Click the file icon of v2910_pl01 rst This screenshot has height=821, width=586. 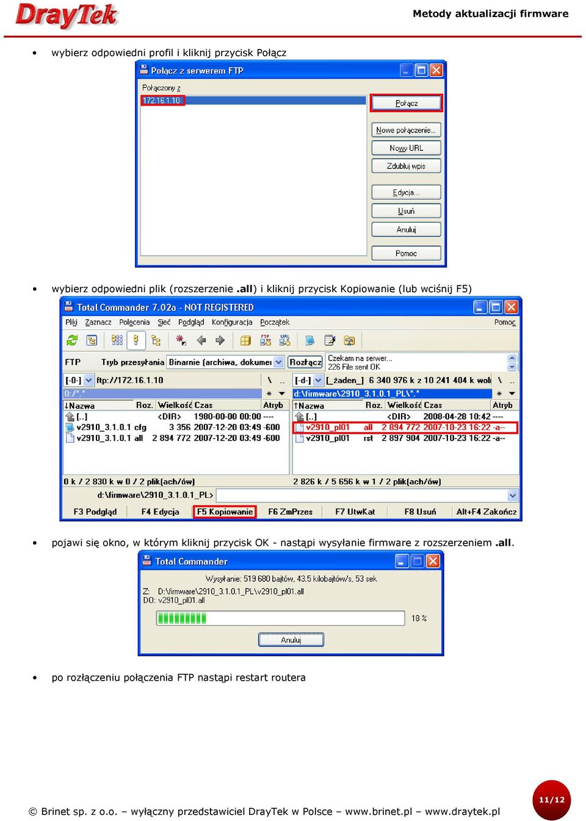[299, 438]
